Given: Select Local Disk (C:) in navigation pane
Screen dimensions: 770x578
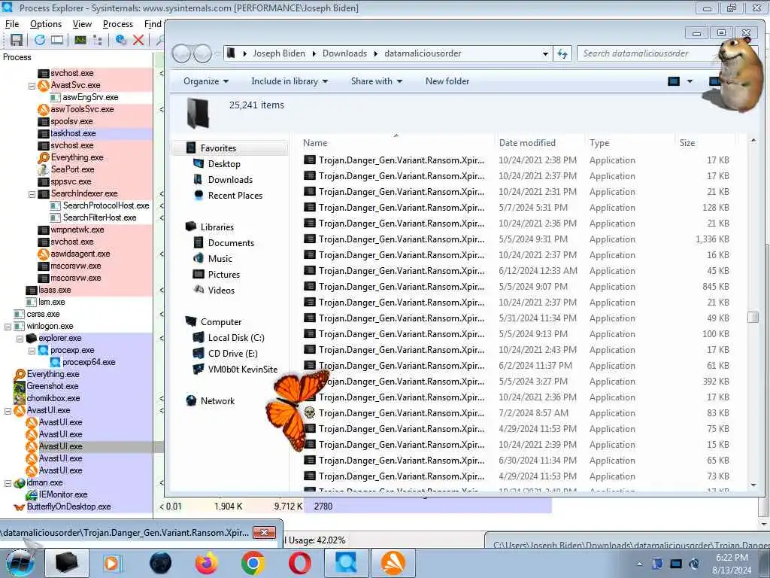Looking at the screenshot, I should (235, 338).
